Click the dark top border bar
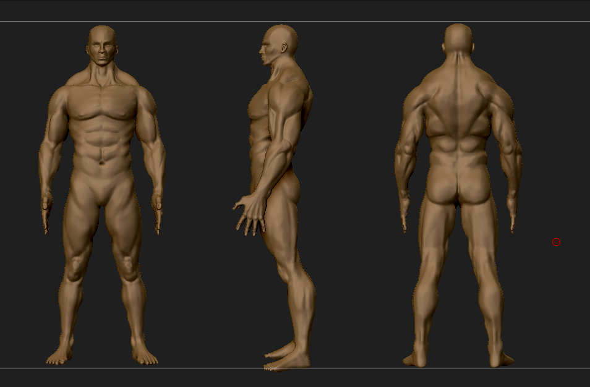The image size is (590, 387). (x=295, y=9)
